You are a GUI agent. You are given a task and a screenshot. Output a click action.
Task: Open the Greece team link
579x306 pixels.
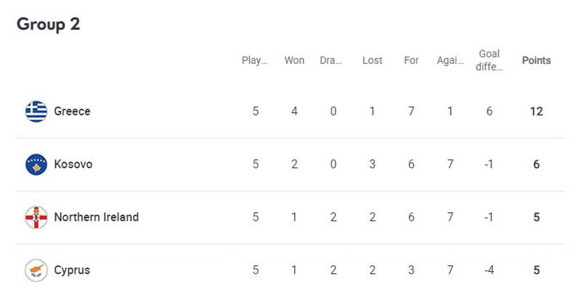(x=72, y=111)
